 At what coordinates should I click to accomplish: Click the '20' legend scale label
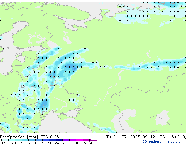[50, 143]
